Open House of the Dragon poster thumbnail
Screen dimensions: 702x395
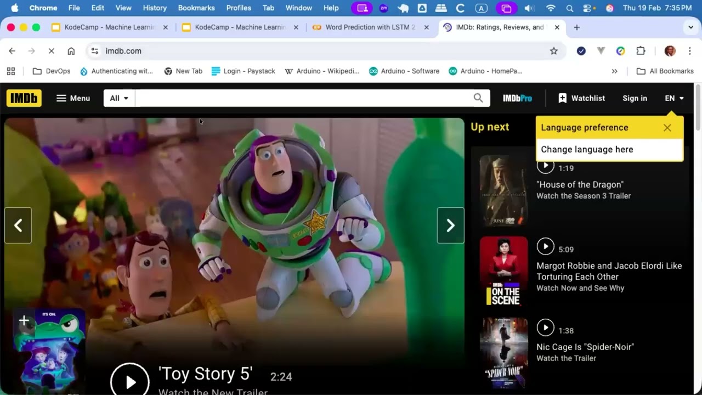[503, 190]
